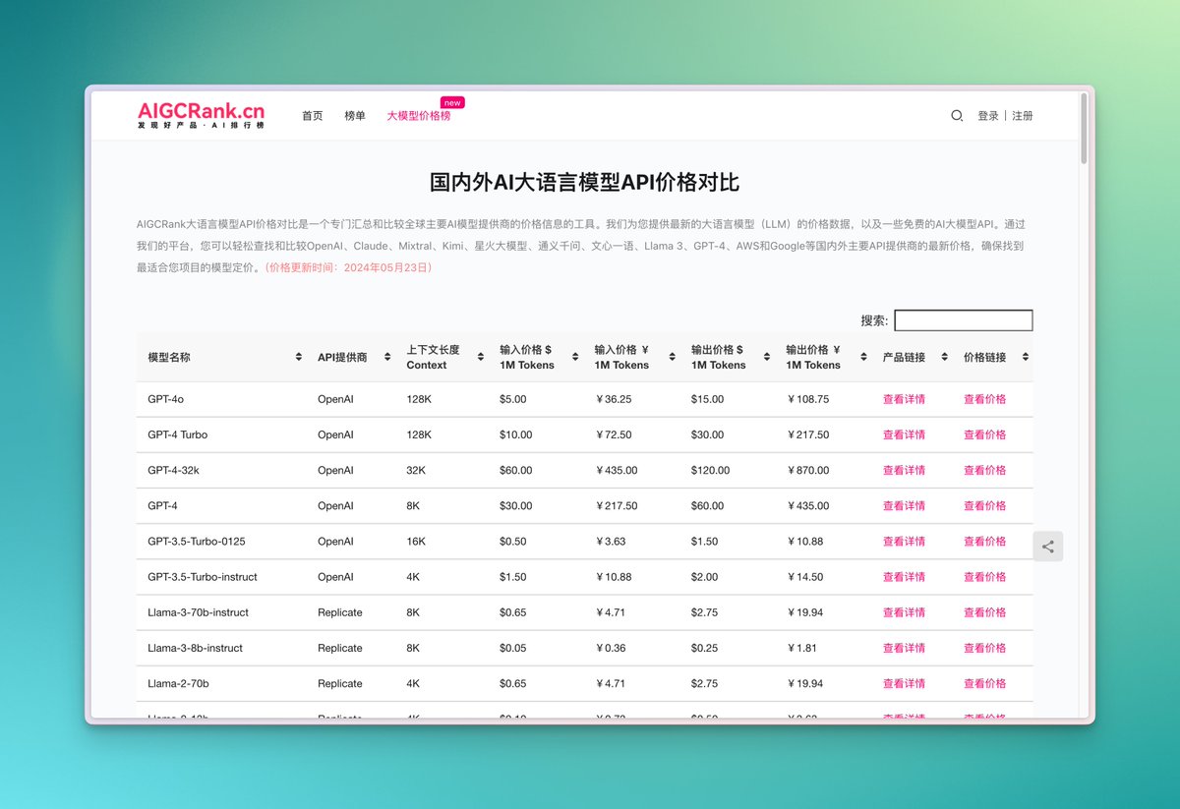Open 查看详情 for Llama-3-8b-instruct

(x=904, y=648)
